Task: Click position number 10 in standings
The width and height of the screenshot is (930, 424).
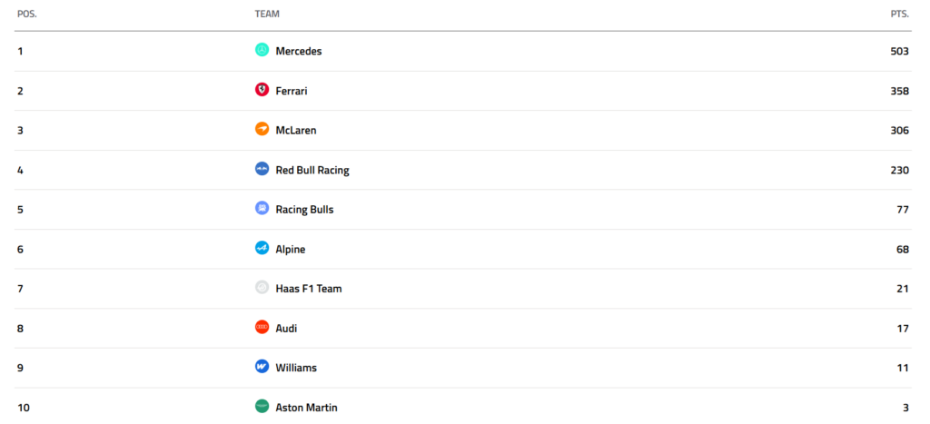Action: coord(23,408)
